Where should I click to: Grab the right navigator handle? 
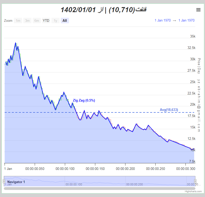(x=195, y=181)
